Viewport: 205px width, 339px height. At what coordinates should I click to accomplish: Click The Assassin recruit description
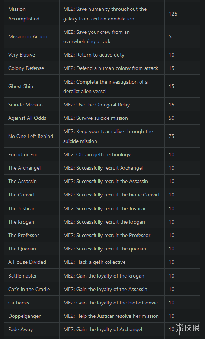click(106, 181)
